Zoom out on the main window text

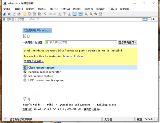point(91,14)
